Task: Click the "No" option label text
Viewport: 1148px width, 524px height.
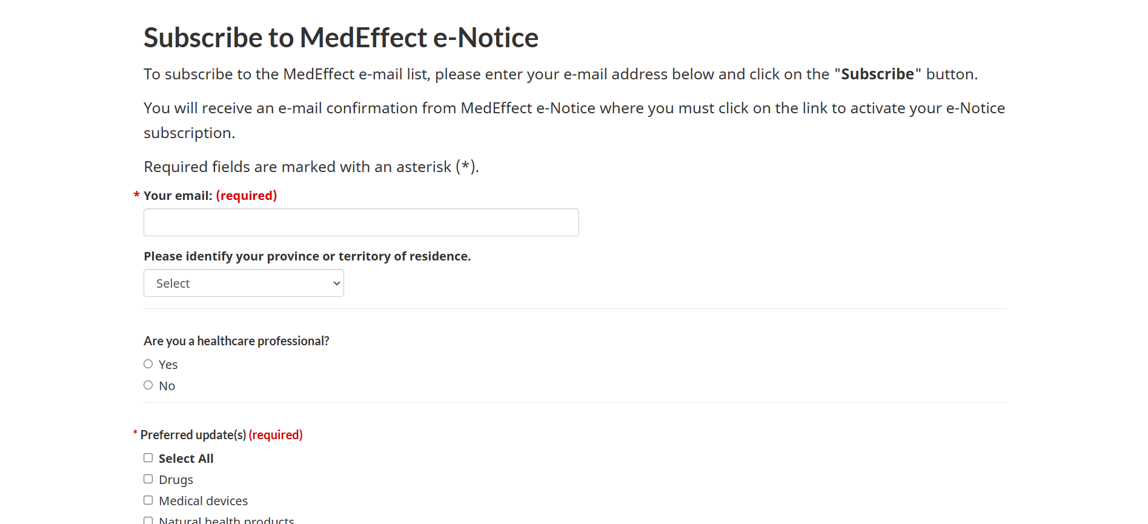Action: (x=167, y=386)
